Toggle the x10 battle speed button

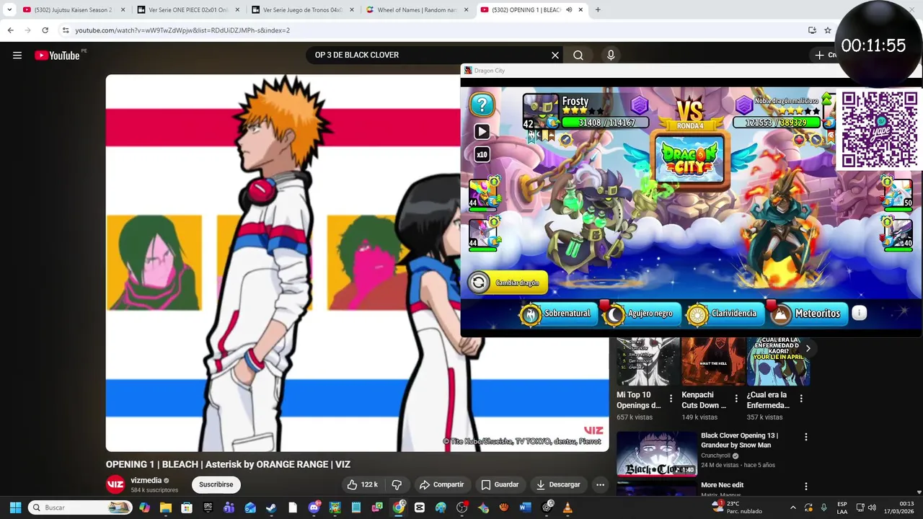(x=482, y=154)
